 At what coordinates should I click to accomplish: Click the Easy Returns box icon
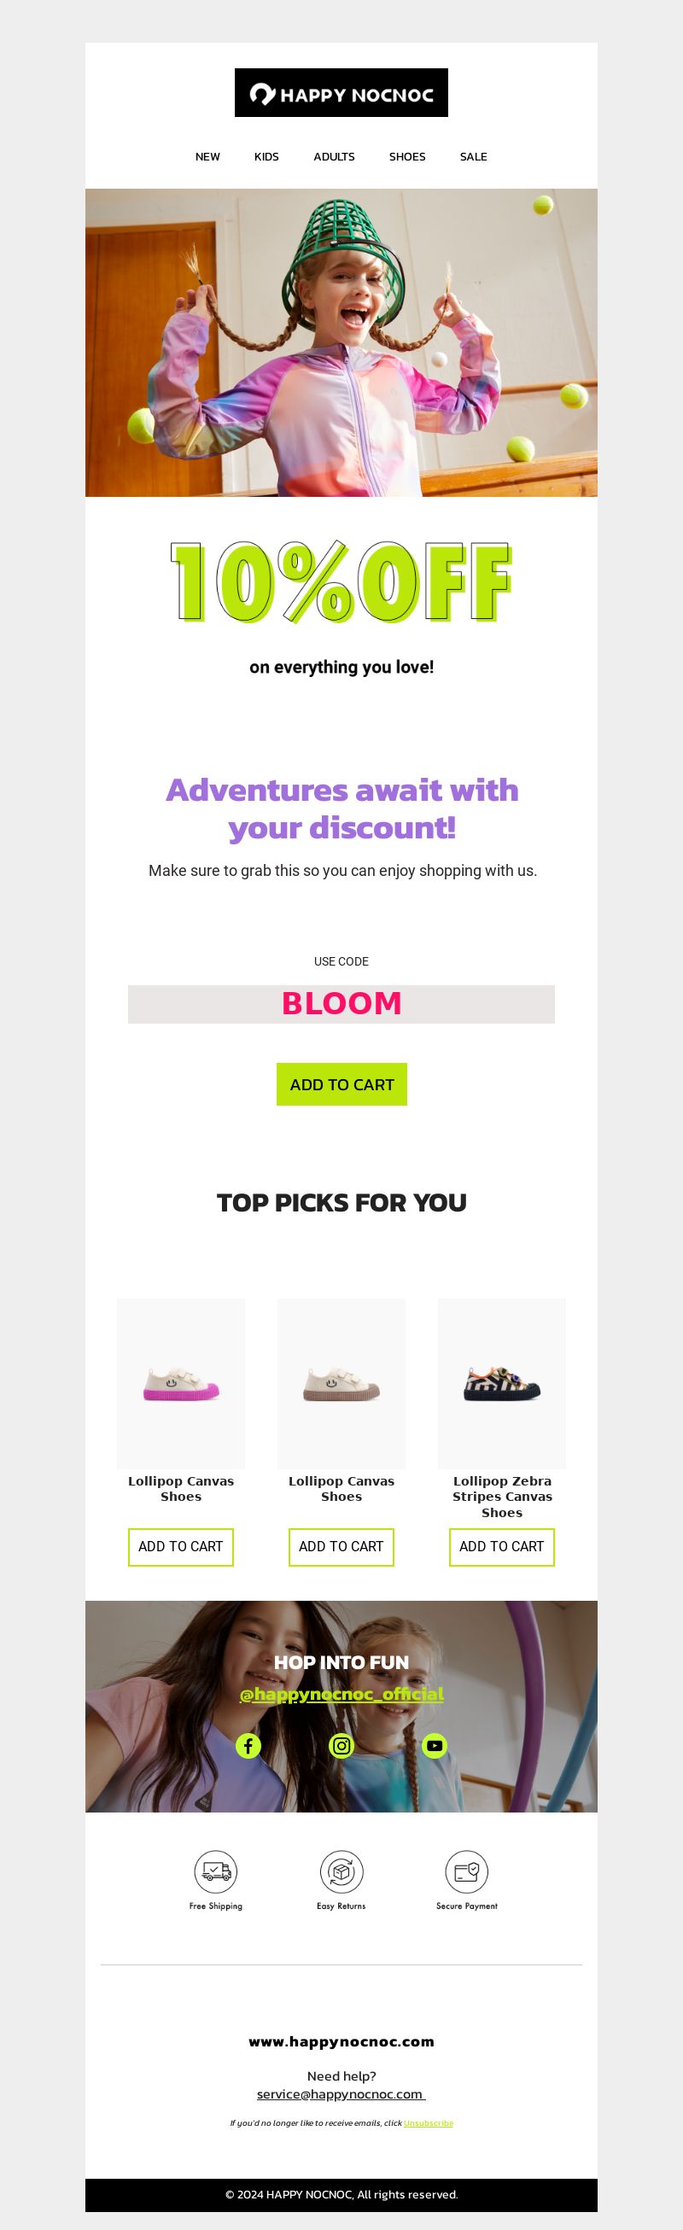point(341,1872)
